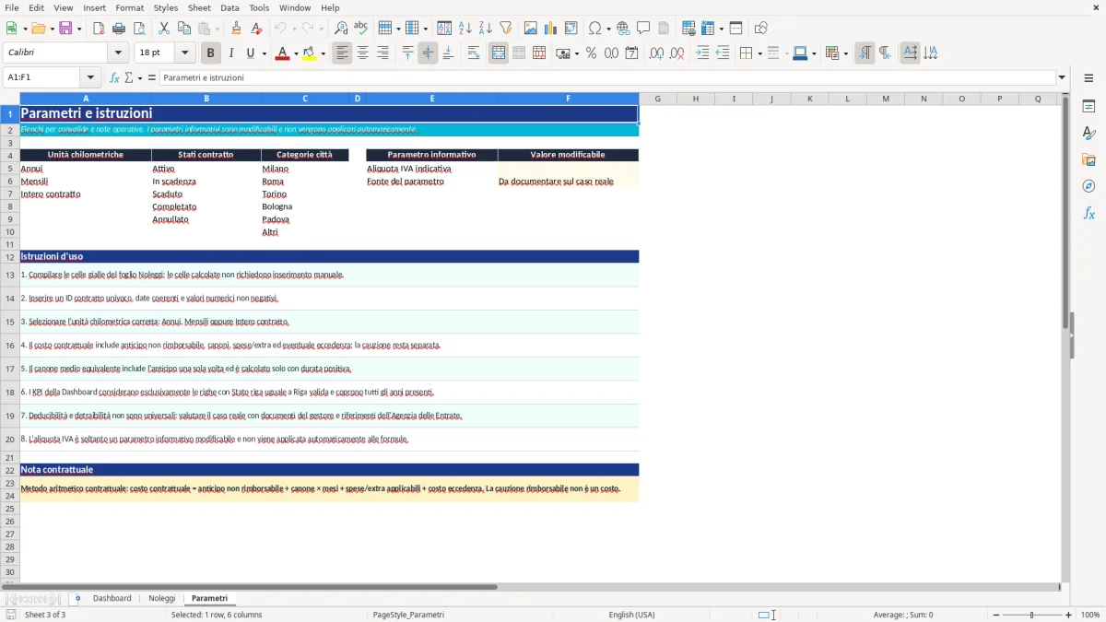This screenshot has height=622, width=1106.
Task: Toggle Align Left
Action: point(343,53)
